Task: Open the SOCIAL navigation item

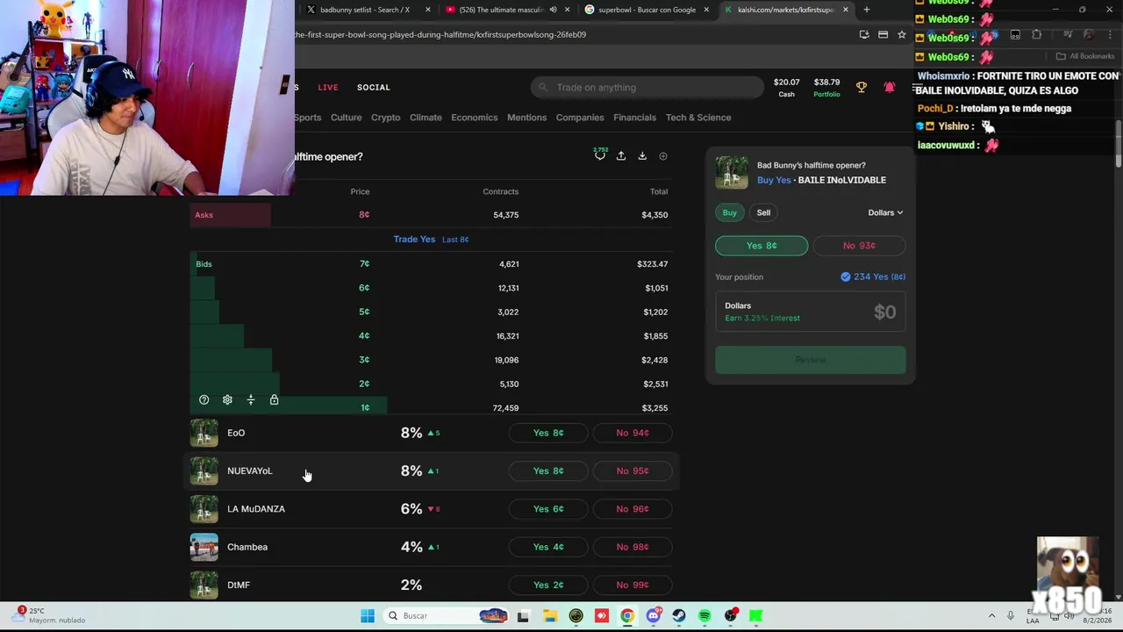Action: 374,88
